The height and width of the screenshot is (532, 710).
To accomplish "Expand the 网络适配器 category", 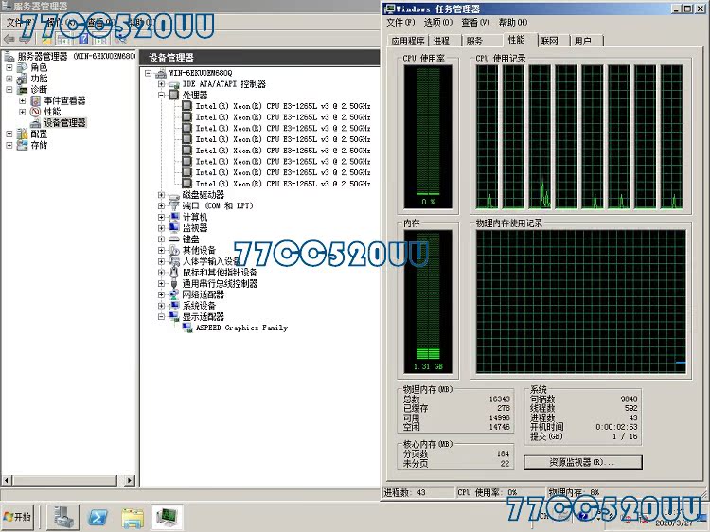I will coord(161,294).
